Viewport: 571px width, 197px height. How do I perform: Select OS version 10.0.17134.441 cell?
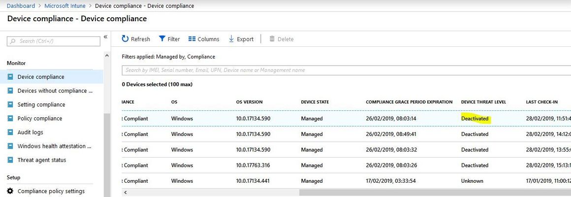click(x=253, y=181)
